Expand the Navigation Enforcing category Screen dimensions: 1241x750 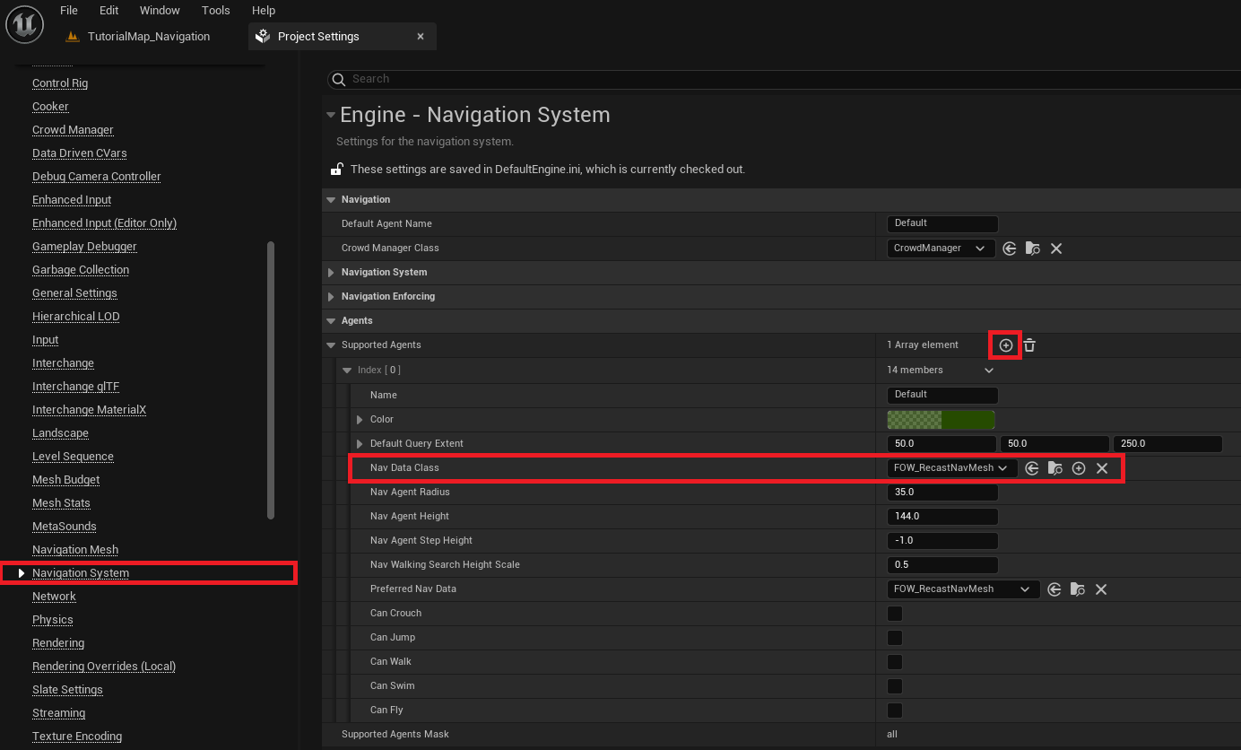tap(331, 297)
